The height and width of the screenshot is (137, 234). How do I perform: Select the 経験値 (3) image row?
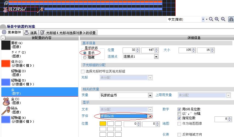click(40, 73)
